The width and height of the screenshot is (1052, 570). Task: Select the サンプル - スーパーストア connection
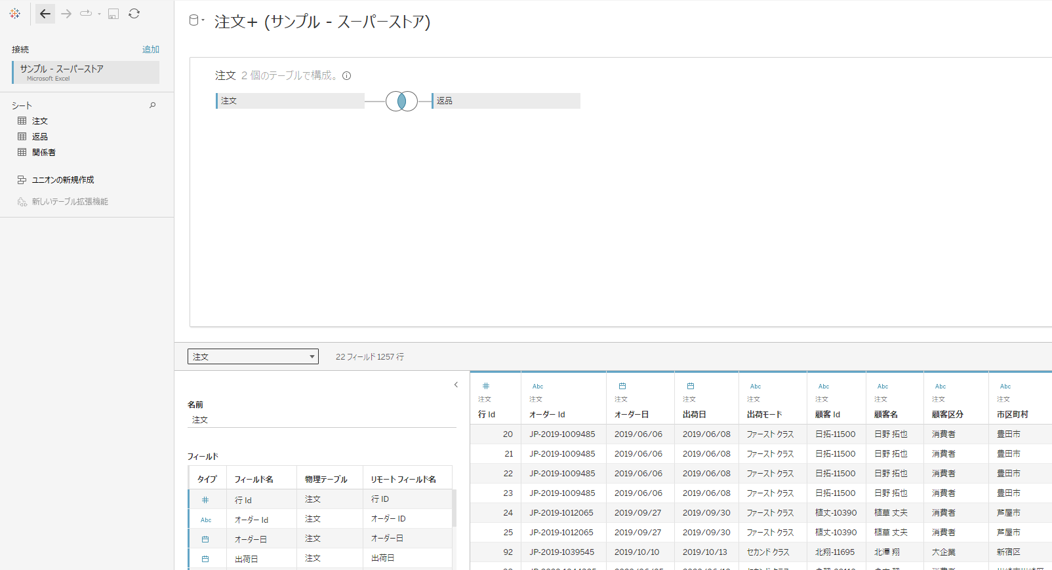(85, 72)
